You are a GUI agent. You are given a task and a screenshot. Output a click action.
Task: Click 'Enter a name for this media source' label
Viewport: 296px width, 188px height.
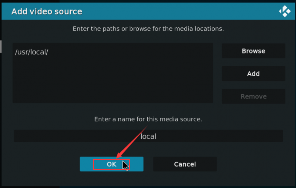(x=148, y=119)
